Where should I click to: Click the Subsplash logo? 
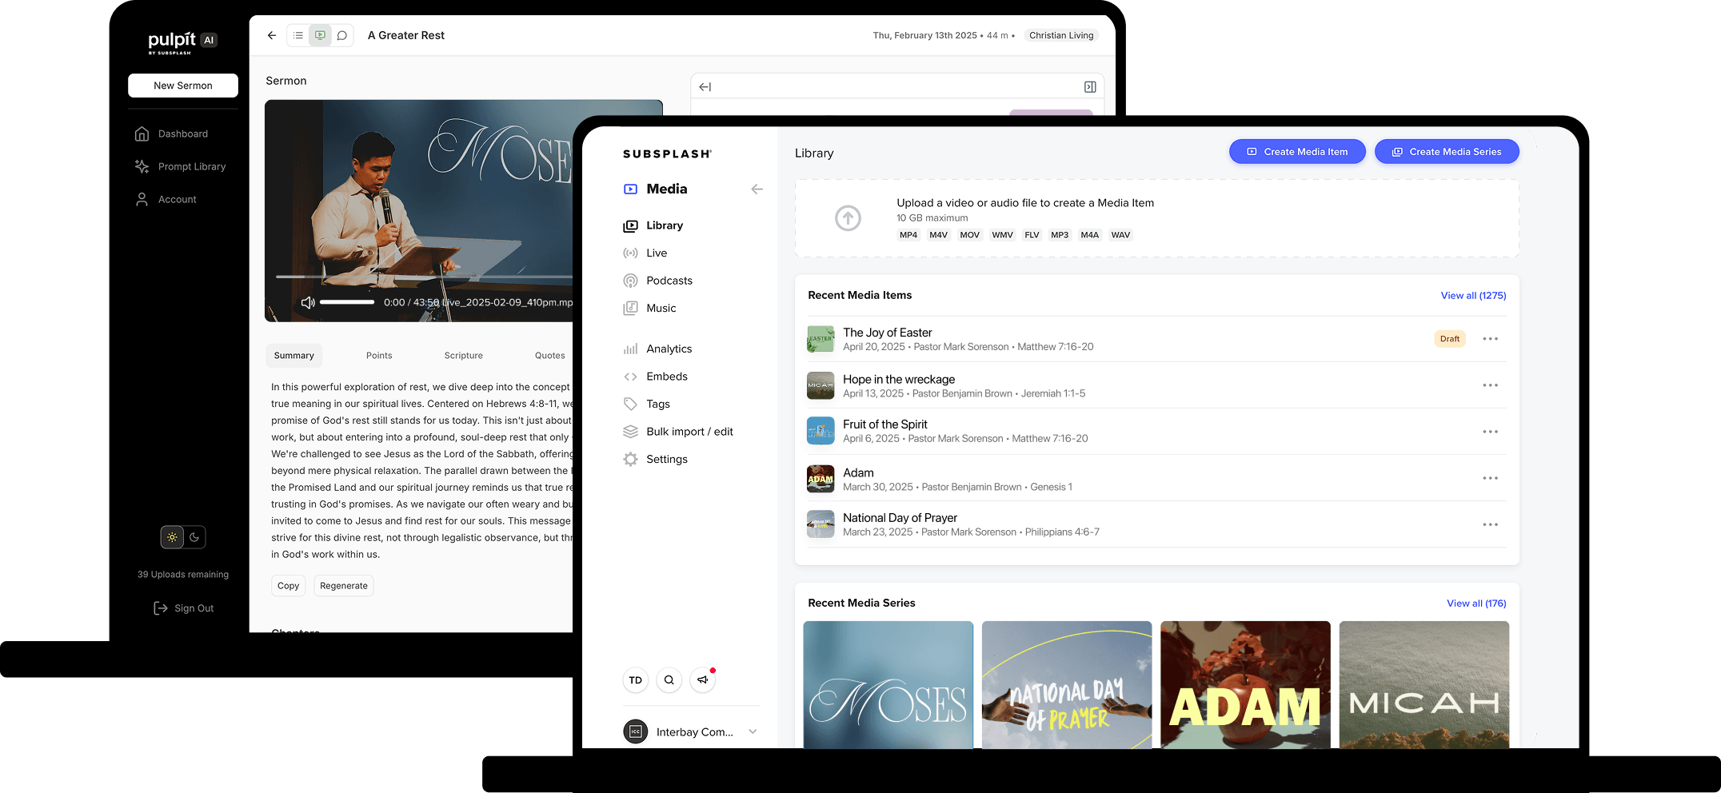pos(667,153)
